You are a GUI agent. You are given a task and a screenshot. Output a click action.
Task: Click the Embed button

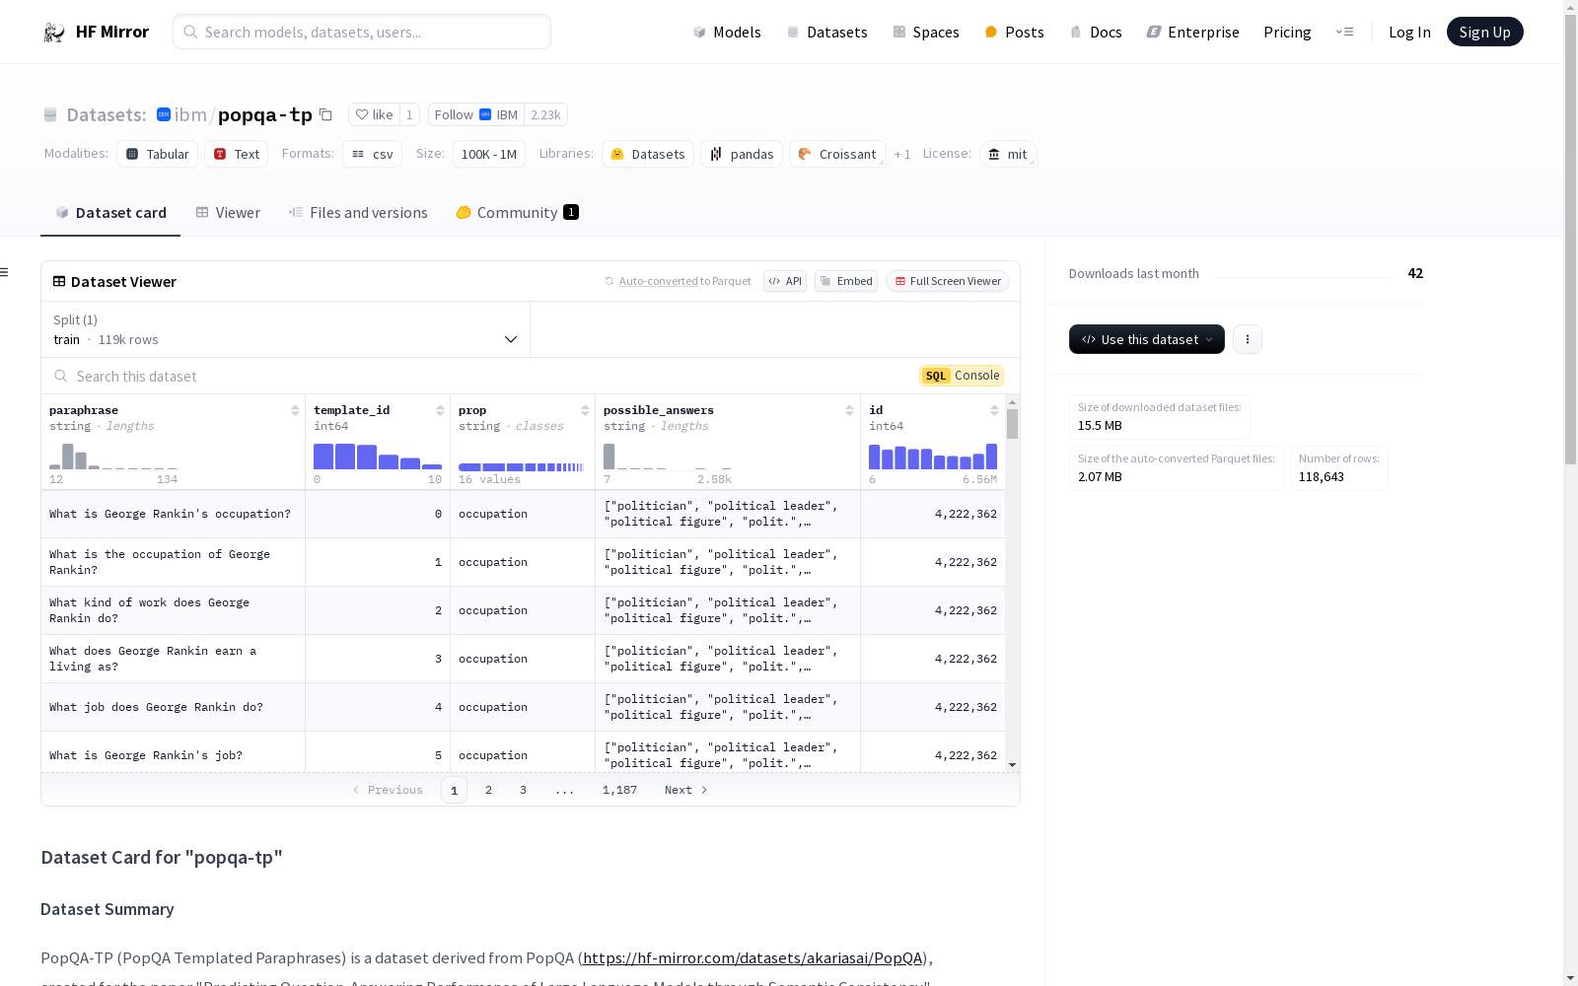tap(846, 281)
